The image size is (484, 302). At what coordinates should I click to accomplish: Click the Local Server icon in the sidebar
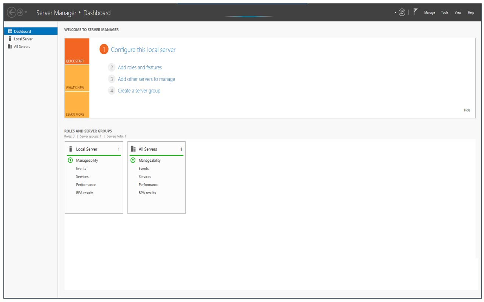click(x=10, y=39)
